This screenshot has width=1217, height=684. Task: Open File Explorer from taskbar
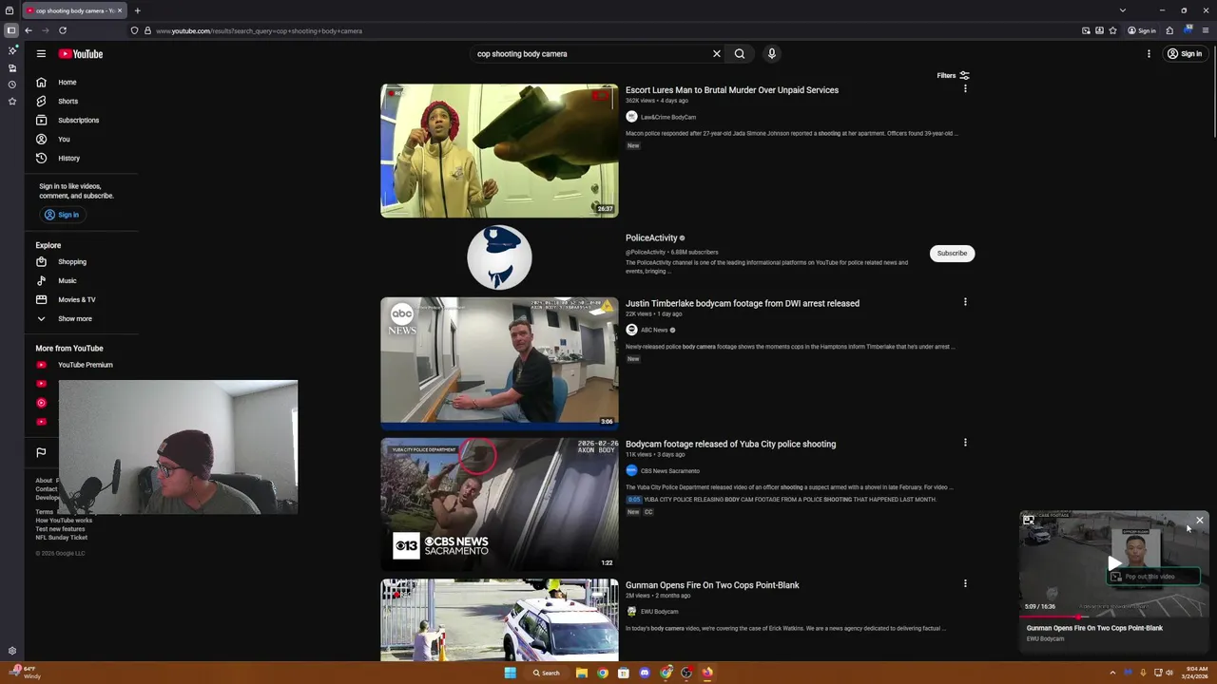pos(581,673)
